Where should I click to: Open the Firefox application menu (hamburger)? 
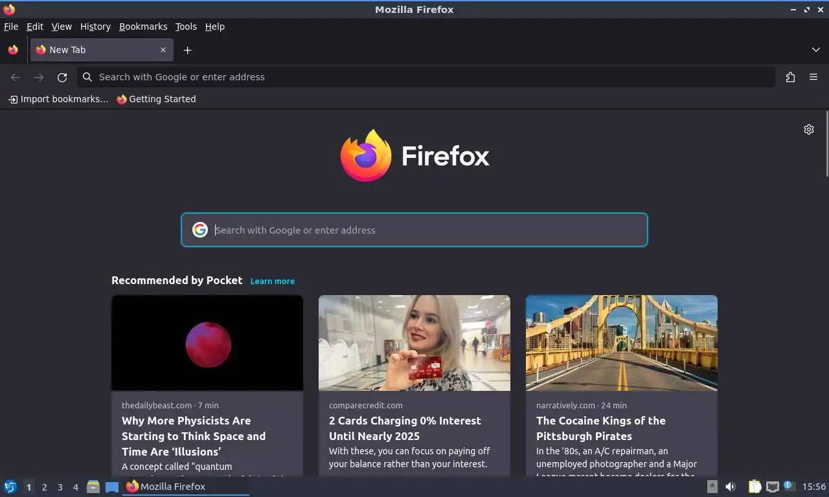[813, 77]
